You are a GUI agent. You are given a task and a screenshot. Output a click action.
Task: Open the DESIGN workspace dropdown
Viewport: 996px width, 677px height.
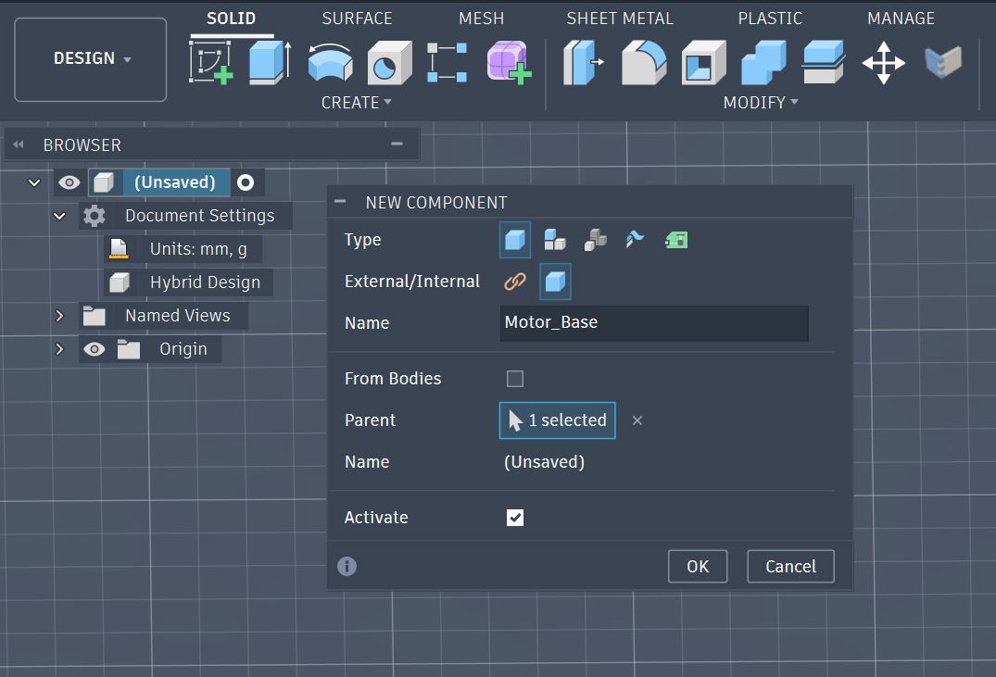[x=90, y=57]
